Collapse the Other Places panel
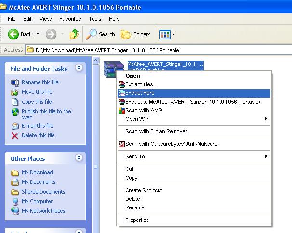Viewport: 292px width, 233px height. pos(79,158)
